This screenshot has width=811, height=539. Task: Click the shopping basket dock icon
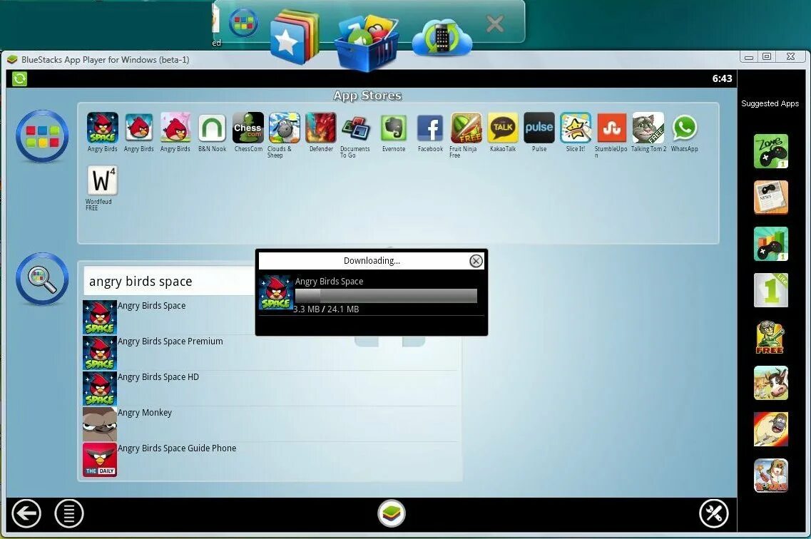click(367, 43)
